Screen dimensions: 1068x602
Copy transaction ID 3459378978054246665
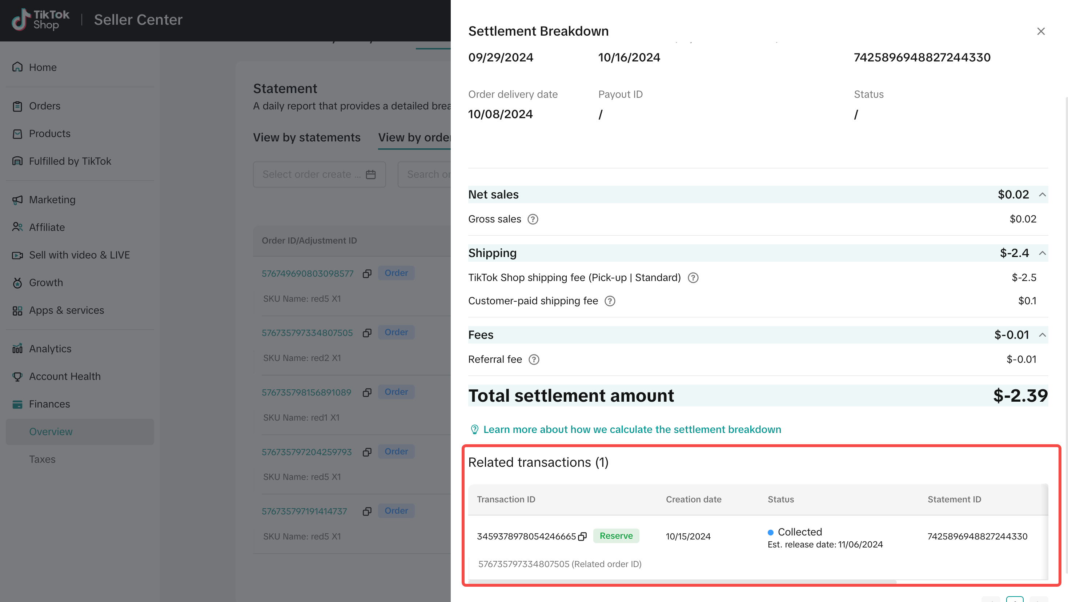click(x=582, y=537)
